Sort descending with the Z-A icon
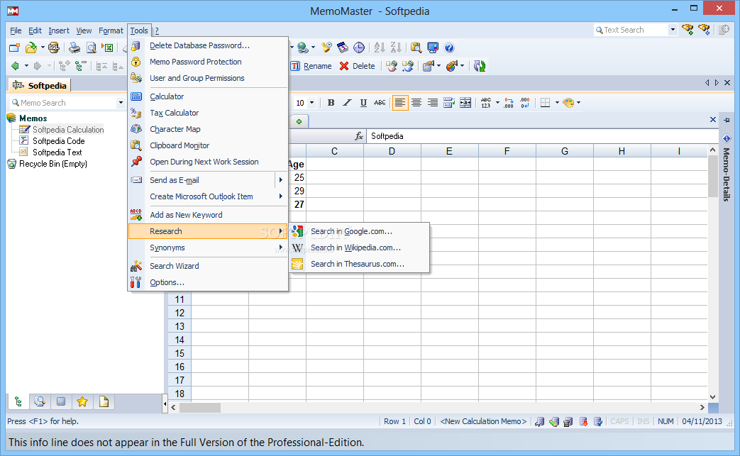Screen dimensions: 740x456 coord(396,48)
